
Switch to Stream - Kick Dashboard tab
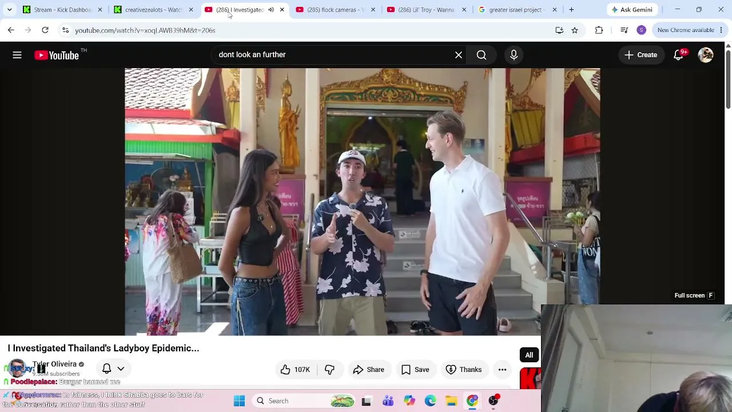coord(62,10)
